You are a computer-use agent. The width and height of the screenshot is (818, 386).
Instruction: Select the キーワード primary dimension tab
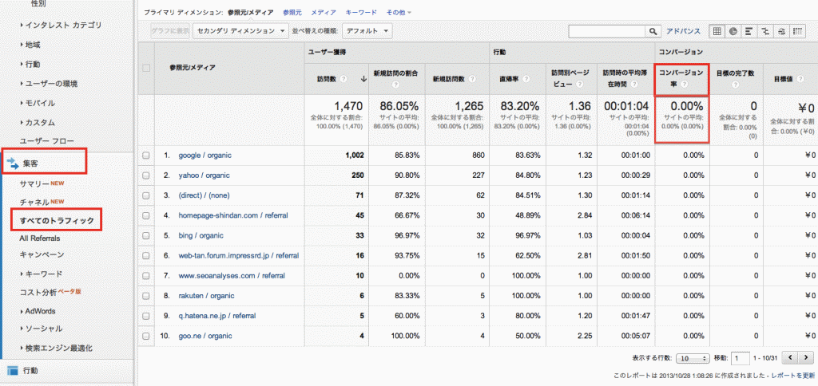(x=361, y=13)
